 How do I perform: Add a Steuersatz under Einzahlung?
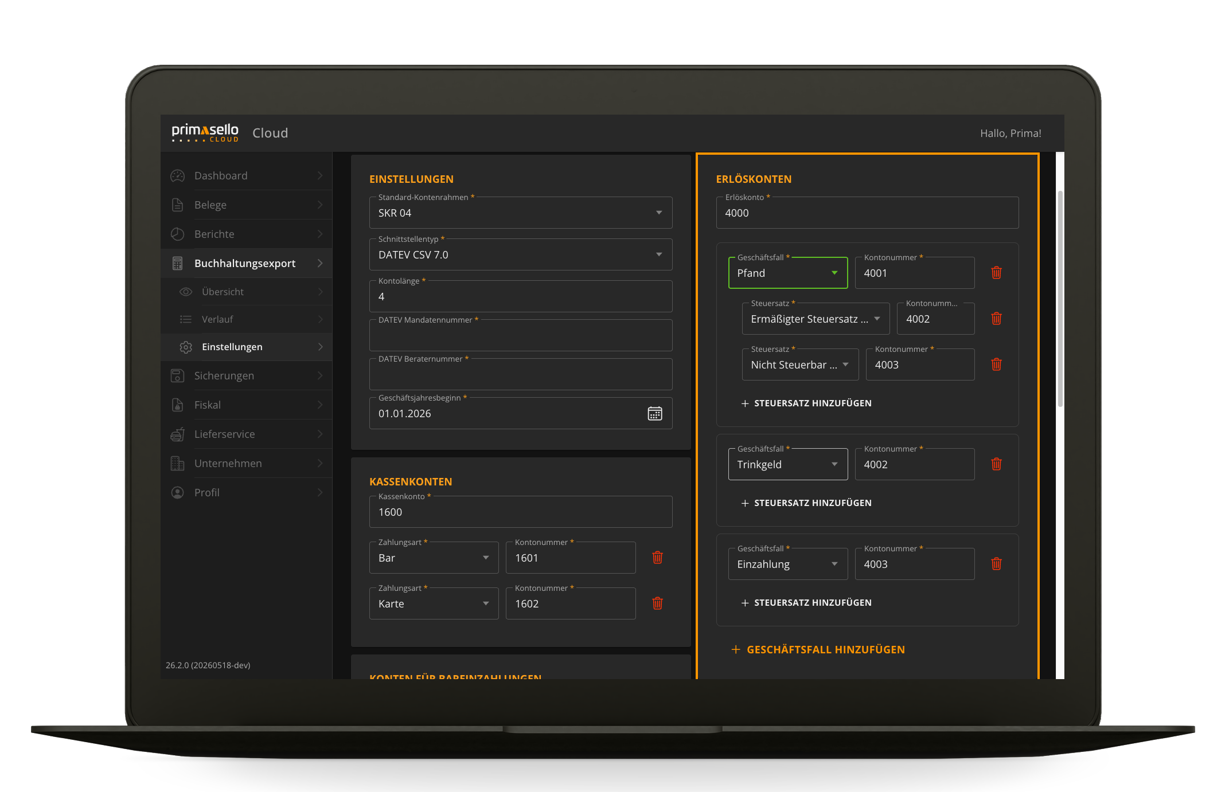(806, 603)
